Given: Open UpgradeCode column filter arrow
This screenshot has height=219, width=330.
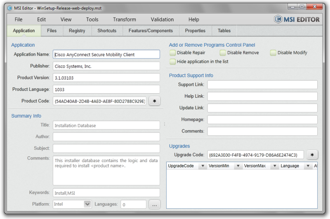Looking at the screenshot, I should [203, 166].
